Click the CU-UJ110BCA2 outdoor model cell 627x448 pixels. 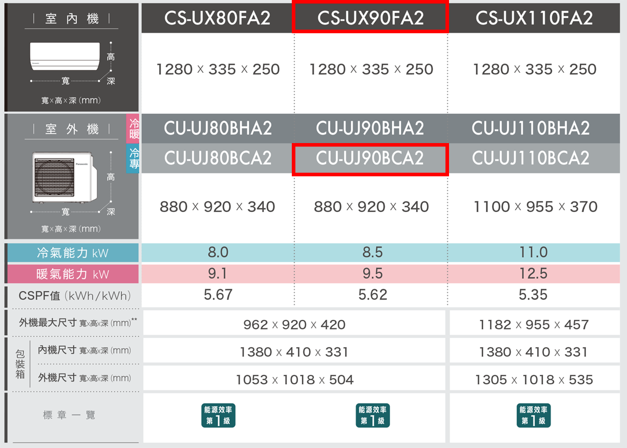[x=531, y=158]
